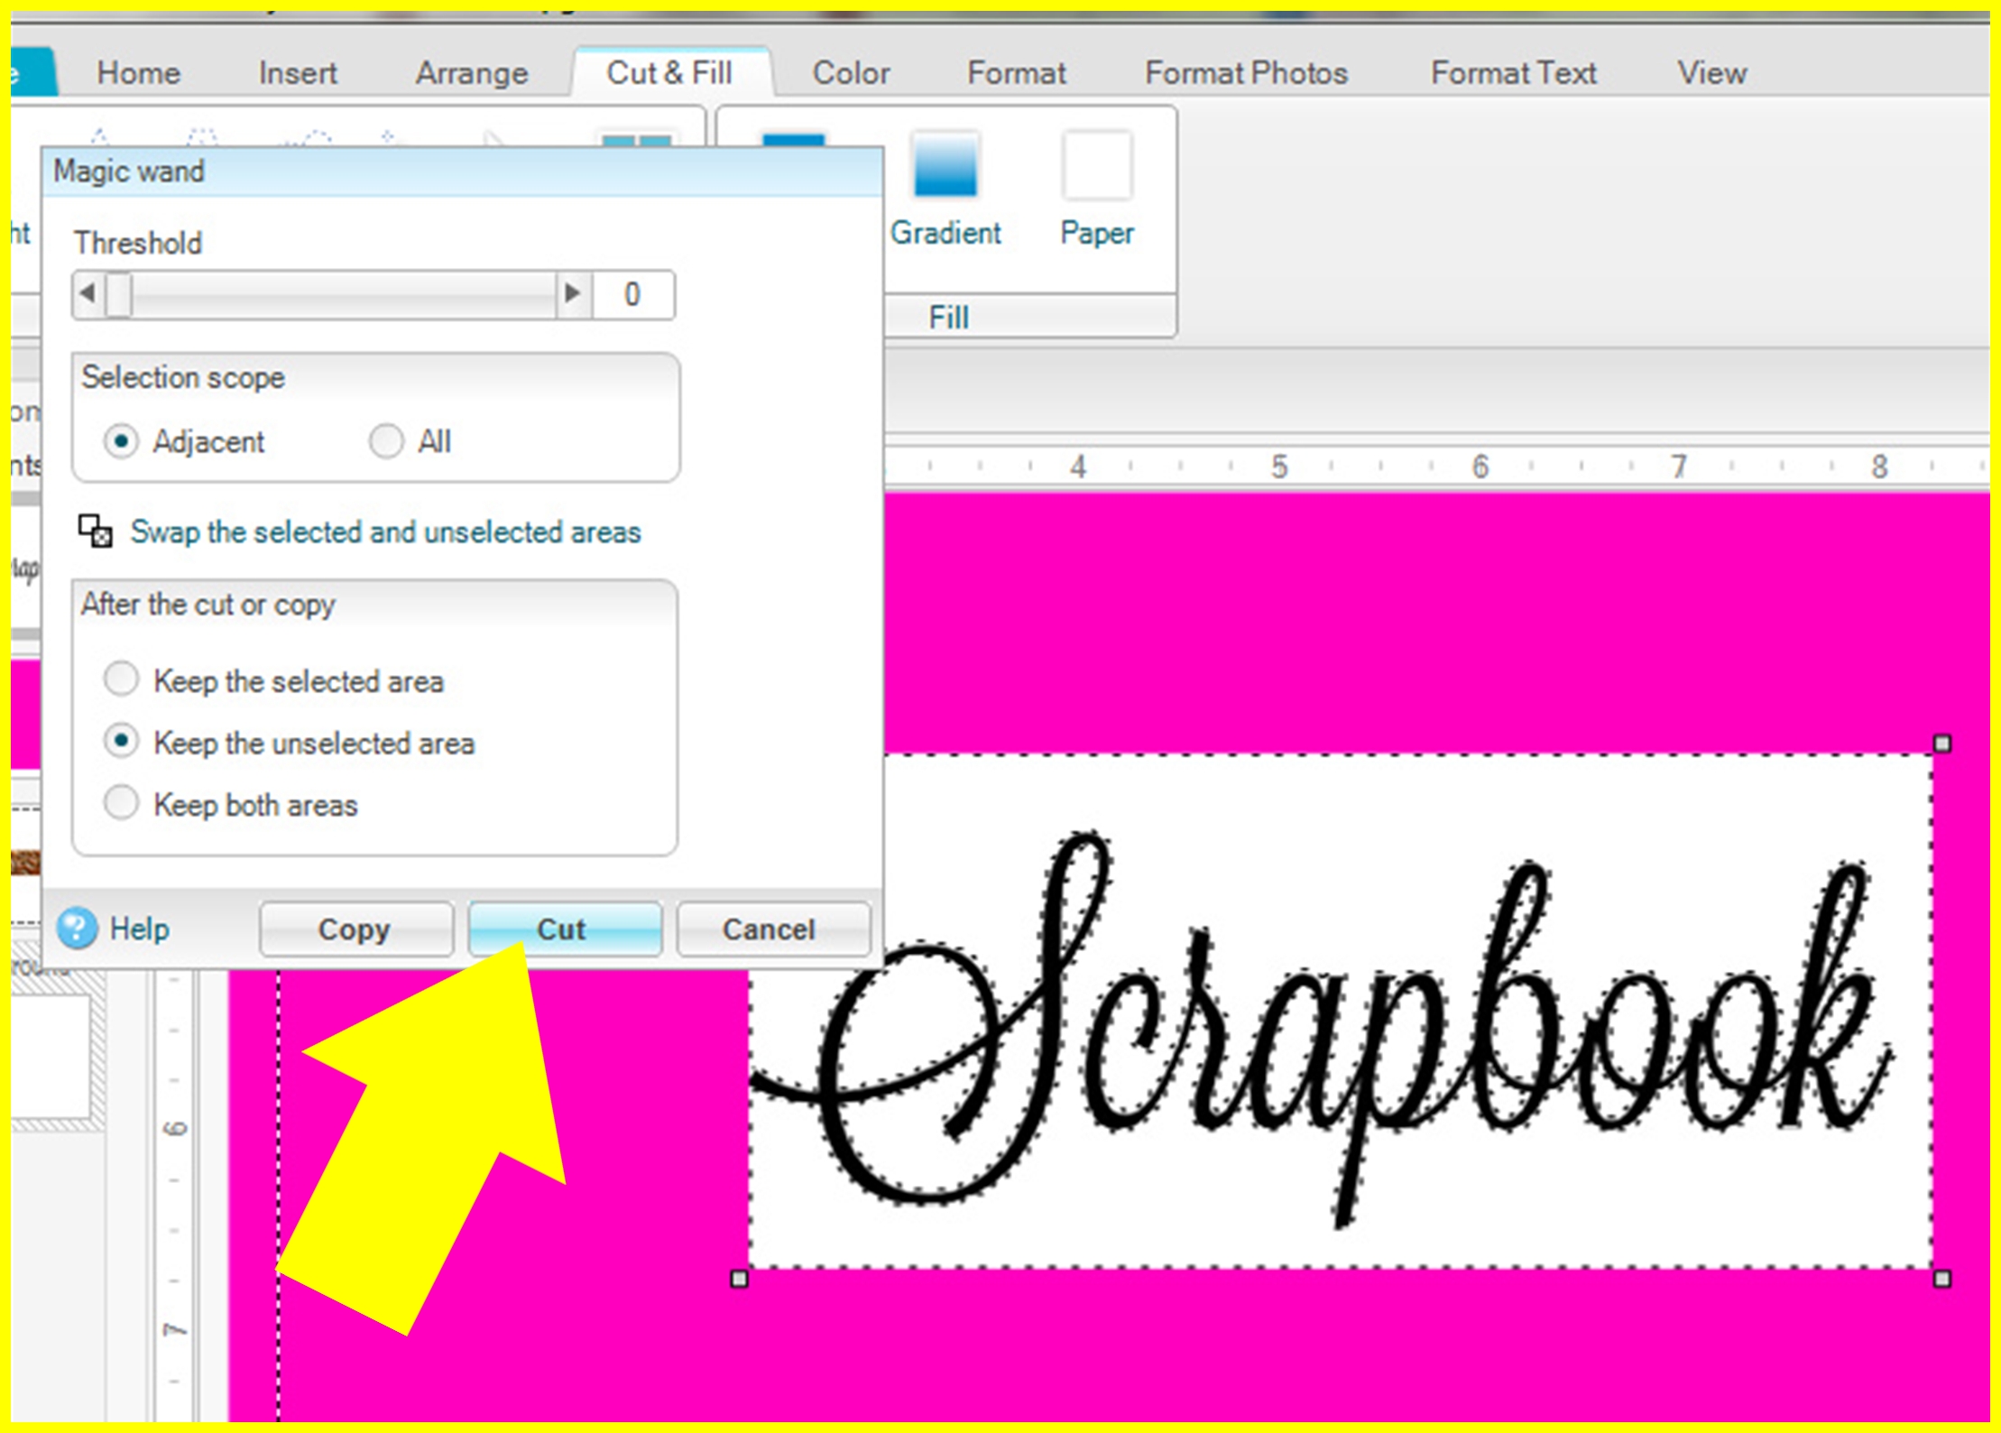The image size is (2001, 1433).
Task: Switch to the Format Photos tab
Action: (1246, 73)
